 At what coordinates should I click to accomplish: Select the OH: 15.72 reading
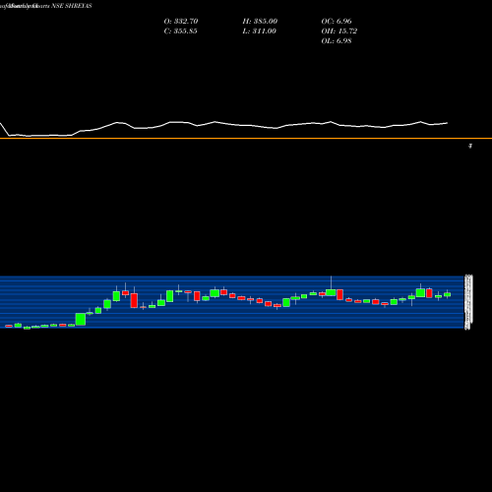click(x=338, y=31)
